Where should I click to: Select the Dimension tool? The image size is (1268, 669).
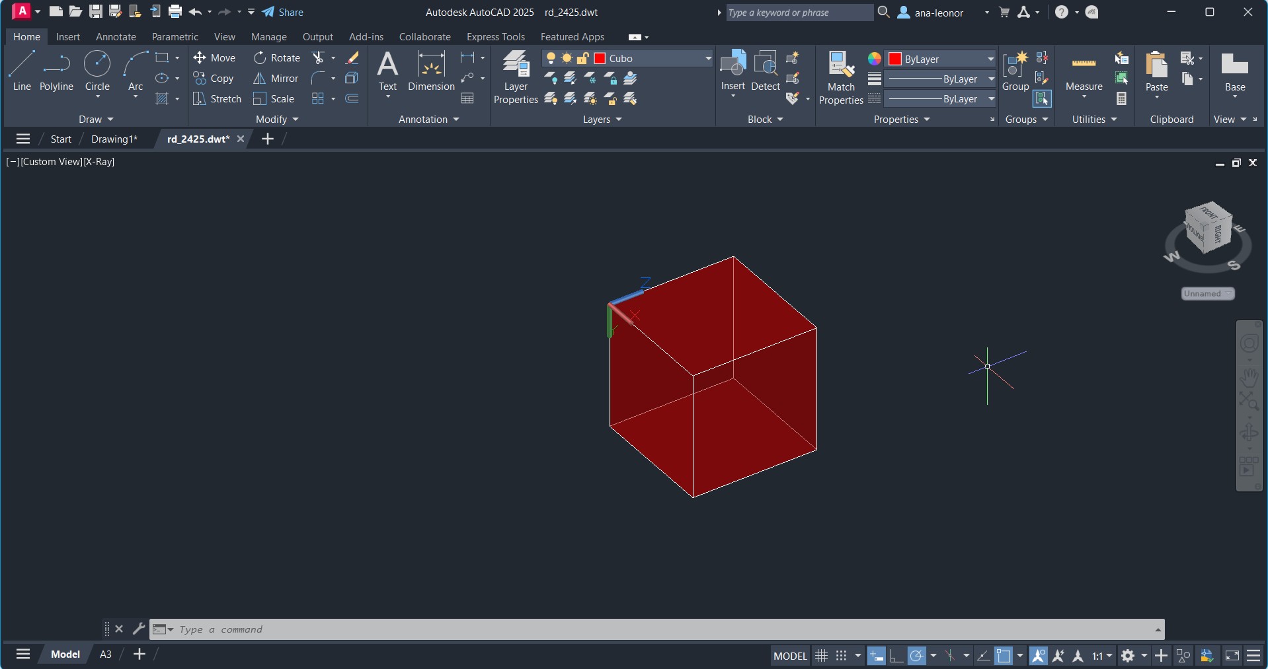click(431, 71)
